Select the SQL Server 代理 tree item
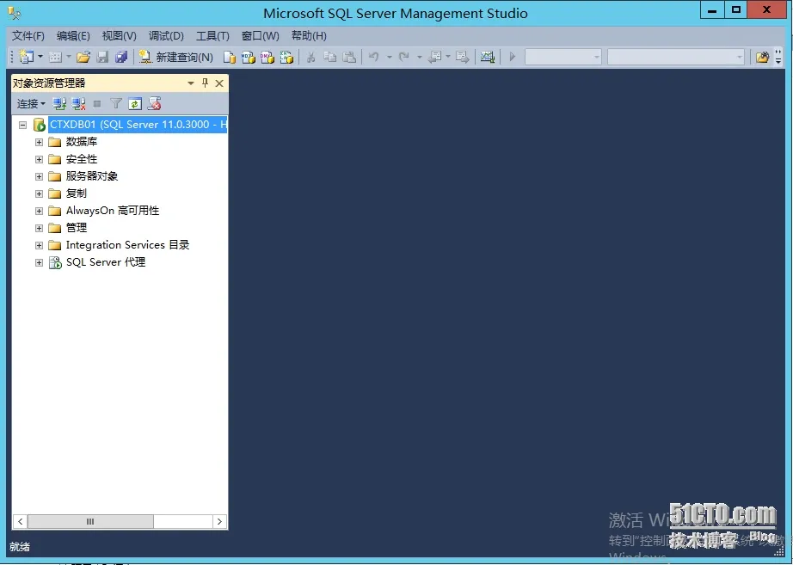The image size is (793, 565). [106, 262]
